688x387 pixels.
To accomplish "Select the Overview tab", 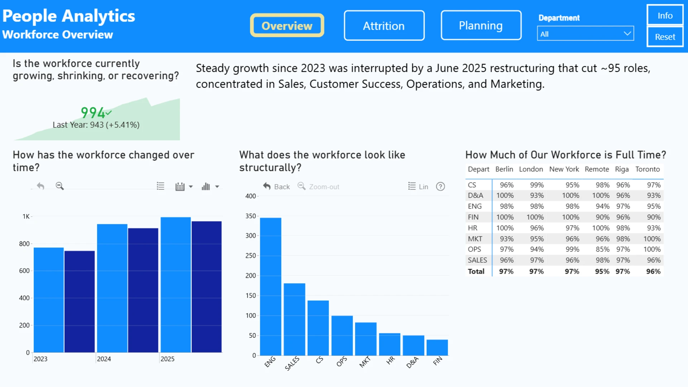I will [x=287, y=25].
